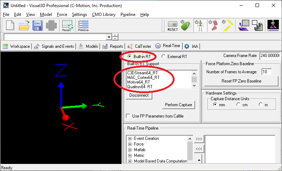Save workspace with the CMZ disk icon

click(x=37, y=25)
